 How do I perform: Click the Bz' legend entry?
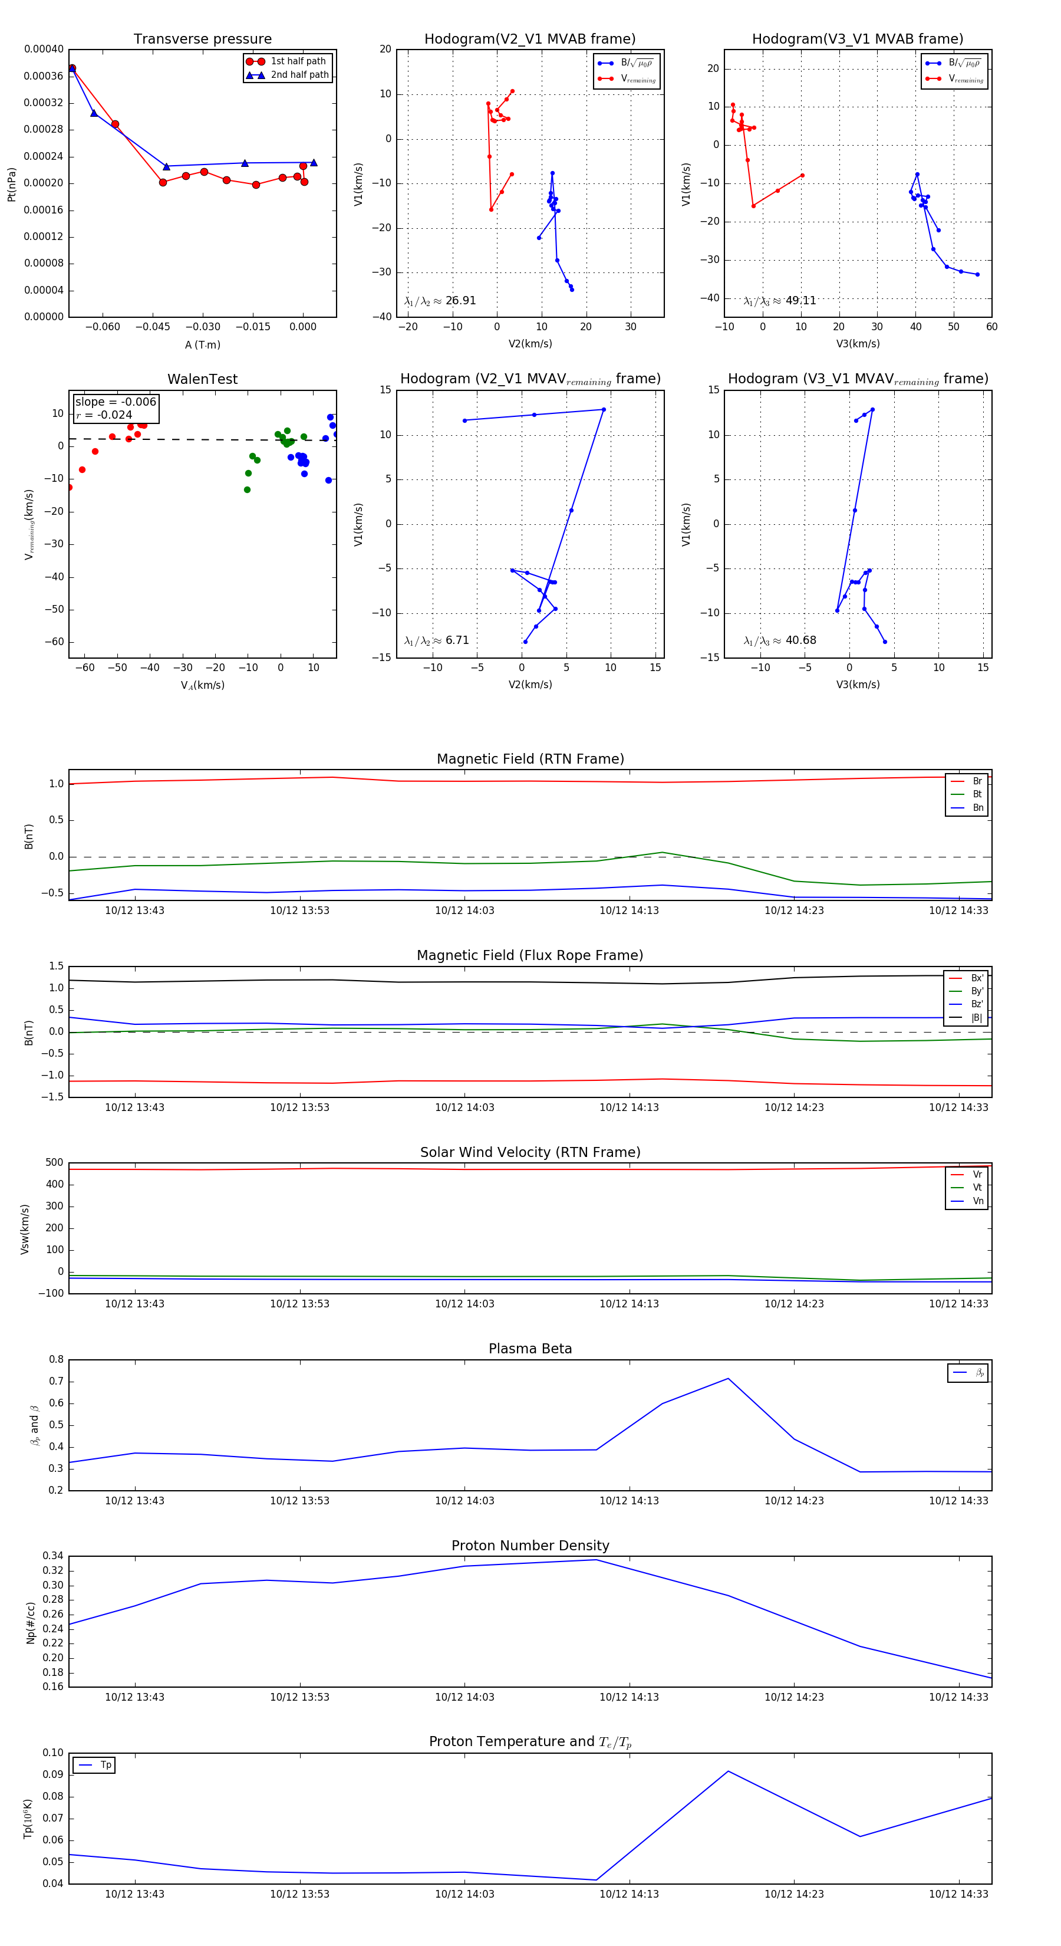[x=967, y=1005]
